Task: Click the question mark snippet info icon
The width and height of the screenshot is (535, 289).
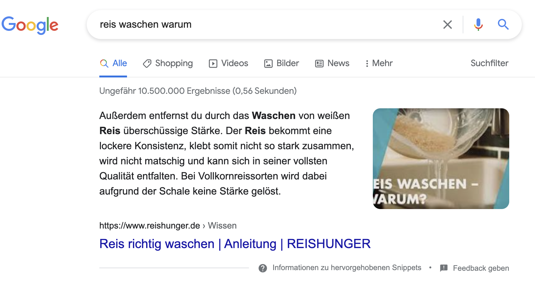Action: coord(263,268)
